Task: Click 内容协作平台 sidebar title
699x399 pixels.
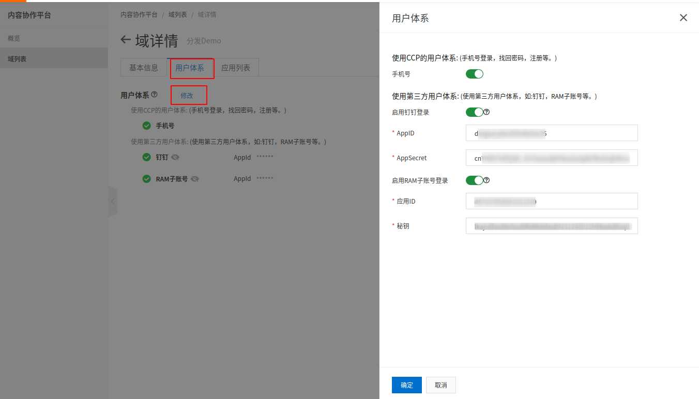Action: tap(29, 16)
